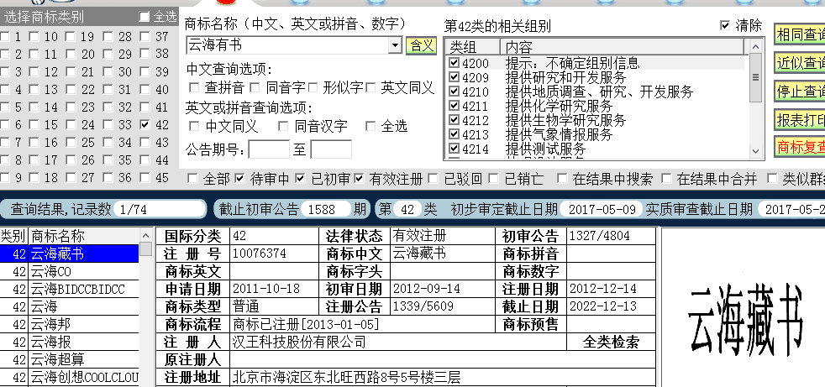Enable the 查拼音 option
The image size is (825, 387).
pyautogui.click(x=194, y=87)
